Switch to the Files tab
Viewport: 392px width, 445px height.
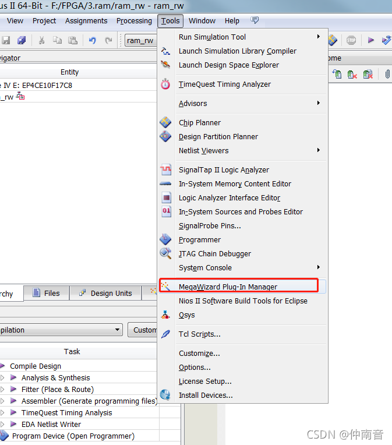tap(46, 293)
